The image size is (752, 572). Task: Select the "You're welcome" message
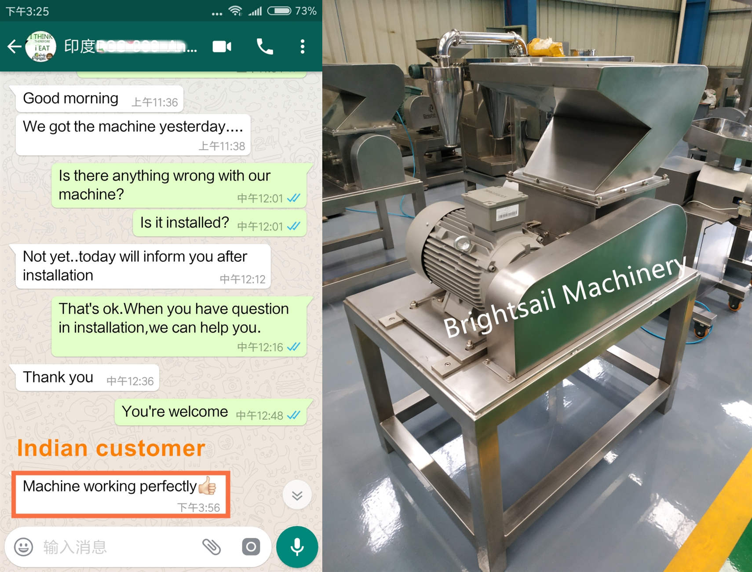211,412
